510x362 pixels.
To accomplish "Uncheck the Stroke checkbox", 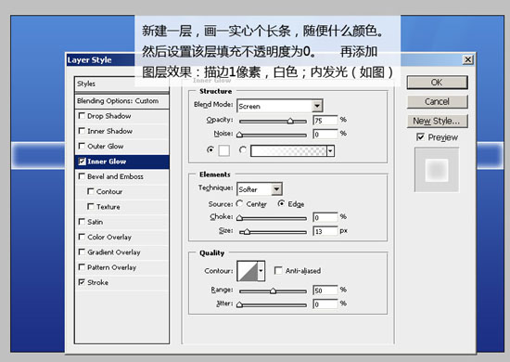I will (82, 282).
